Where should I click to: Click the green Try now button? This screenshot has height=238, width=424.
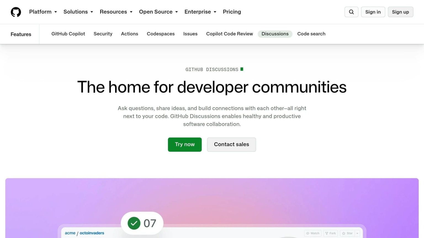tap(185, 144)
